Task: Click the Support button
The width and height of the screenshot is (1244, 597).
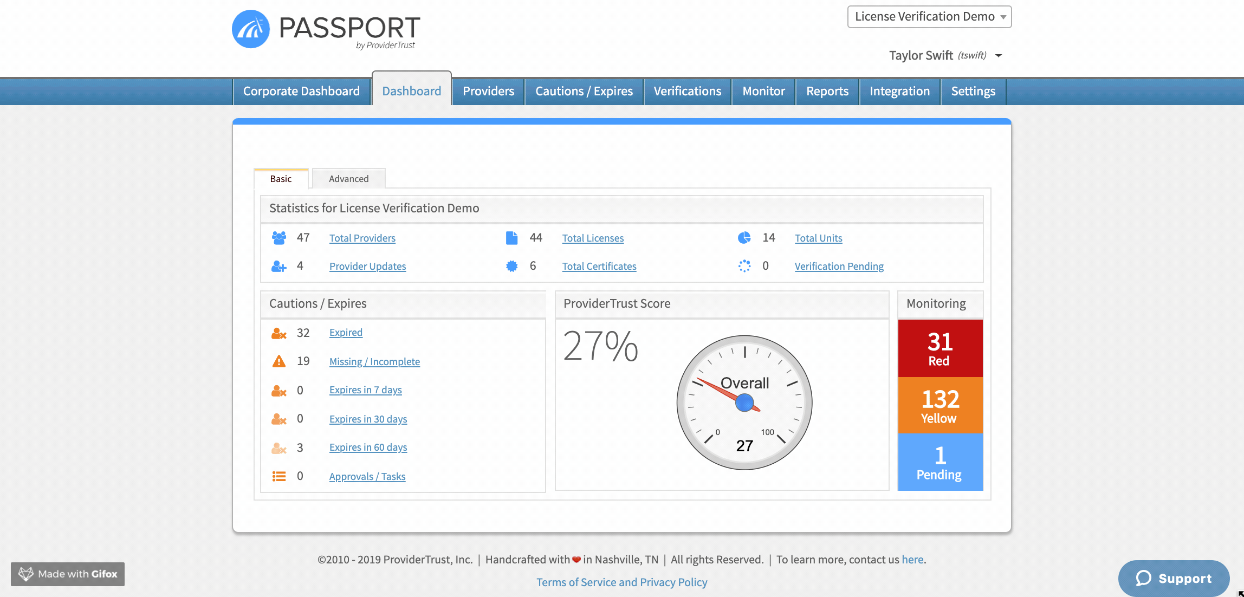Action: point(1174,578)
